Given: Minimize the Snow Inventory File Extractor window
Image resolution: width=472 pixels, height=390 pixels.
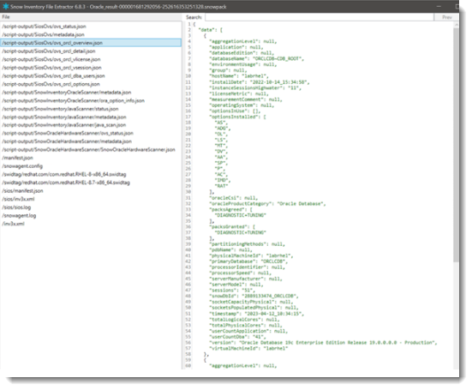Looking at the screenshot, I should click(x=439, y=6).
